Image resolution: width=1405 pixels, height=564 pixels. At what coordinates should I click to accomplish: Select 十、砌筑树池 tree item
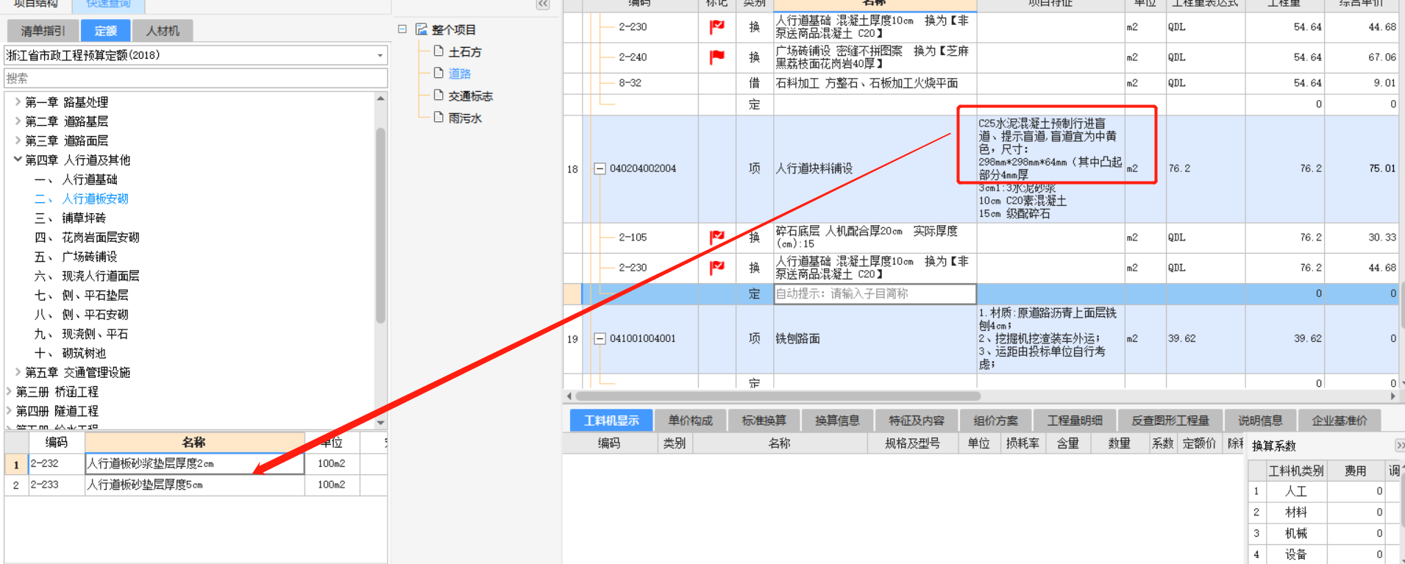[70, 353]
